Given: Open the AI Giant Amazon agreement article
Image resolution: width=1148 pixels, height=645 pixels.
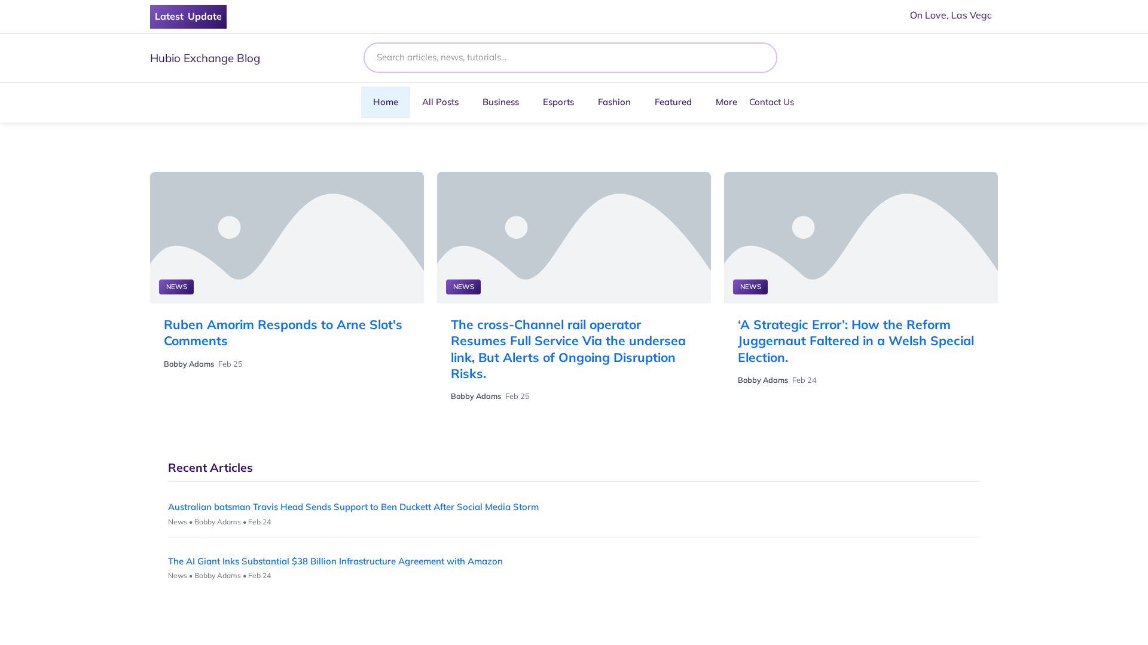Looking at the screenshot, I should click(x=335, y=561).
